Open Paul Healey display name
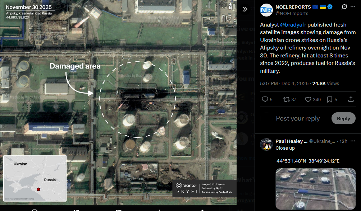The width and height of the screenshot is (361, 211). (291, 141)
